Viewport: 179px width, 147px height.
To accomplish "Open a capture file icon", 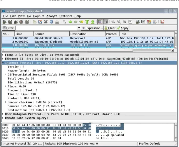I will click(x=35, y=22).
